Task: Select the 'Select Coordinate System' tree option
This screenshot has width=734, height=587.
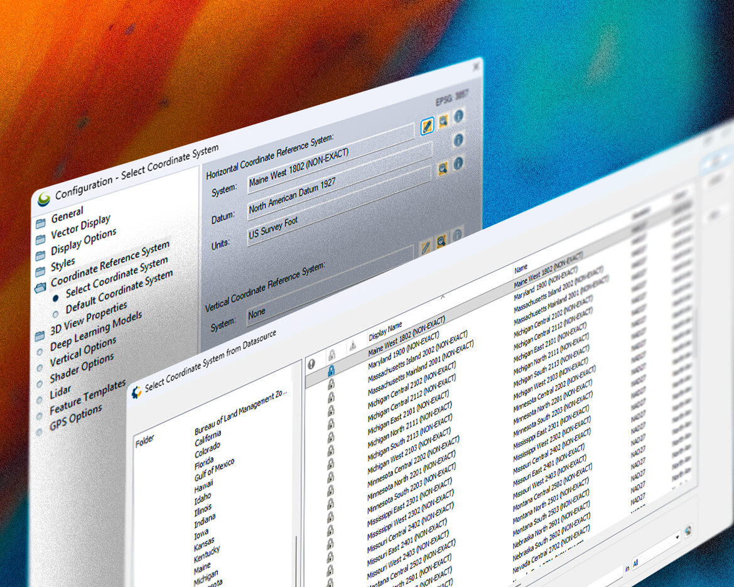Action: pyautogui.click(x=117, y=278)
